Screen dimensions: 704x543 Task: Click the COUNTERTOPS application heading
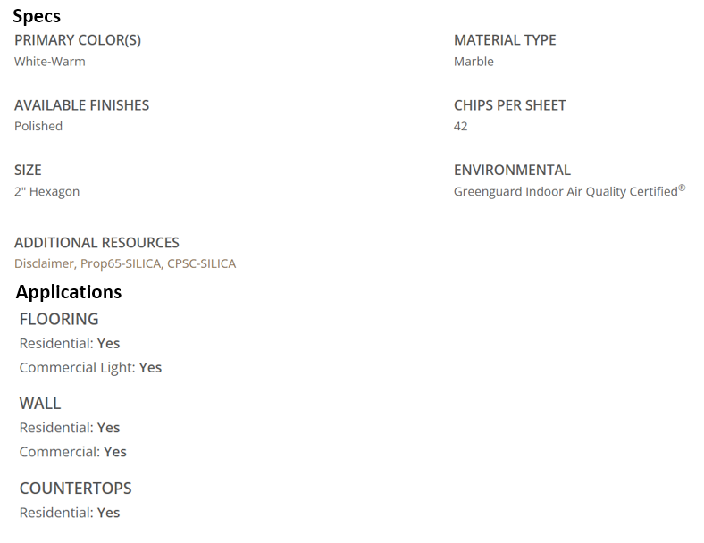point(75,488)
